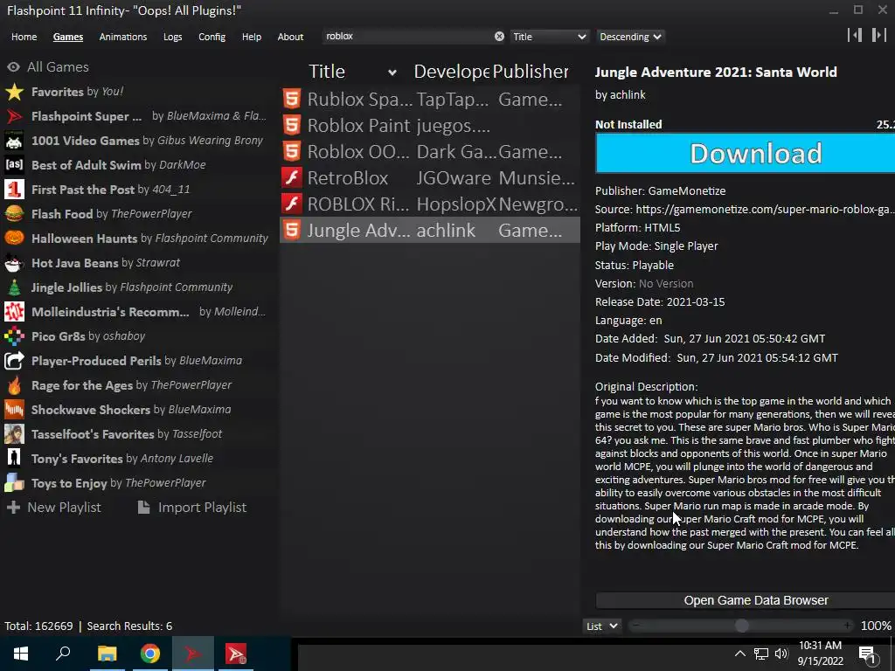Select the Toys to Enjoy blocks icon
895x671 pixels.
pos(14,482)
